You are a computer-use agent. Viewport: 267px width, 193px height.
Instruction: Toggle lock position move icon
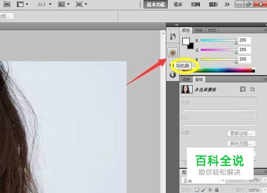(x=210, y=190)
